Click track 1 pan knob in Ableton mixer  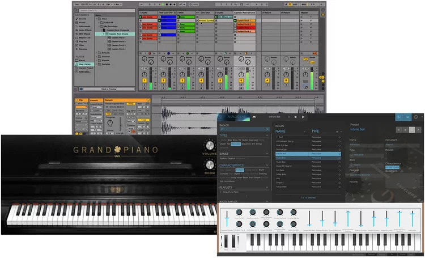(144, 74)
